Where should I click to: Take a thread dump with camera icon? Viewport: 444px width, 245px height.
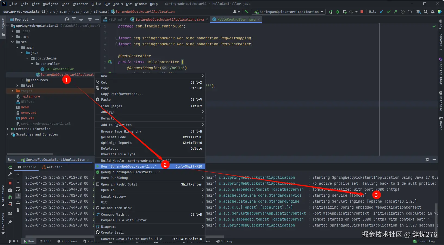click(x=10, y=190)
